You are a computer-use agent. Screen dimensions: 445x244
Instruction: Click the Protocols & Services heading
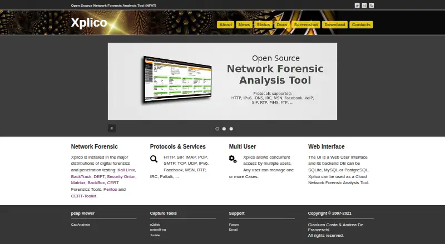pyautogui.click(x=177, y=146)
